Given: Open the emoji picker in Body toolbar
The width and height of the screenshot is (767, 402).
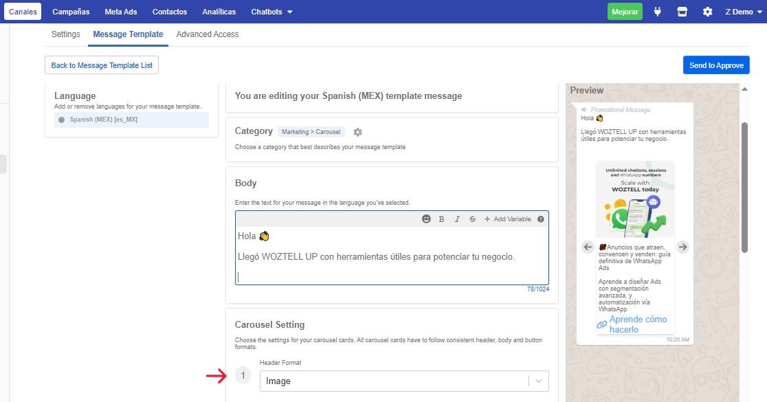Looking at the screenshot, I should click(x=426, y=219).
